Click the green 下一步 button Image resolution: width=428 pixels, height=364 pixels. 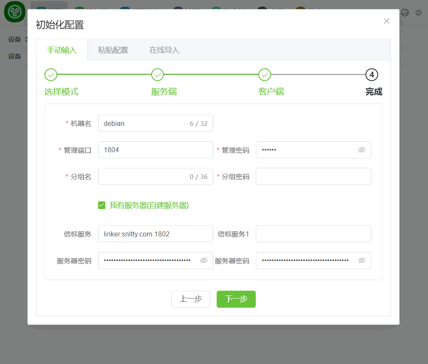pos(236,299)
